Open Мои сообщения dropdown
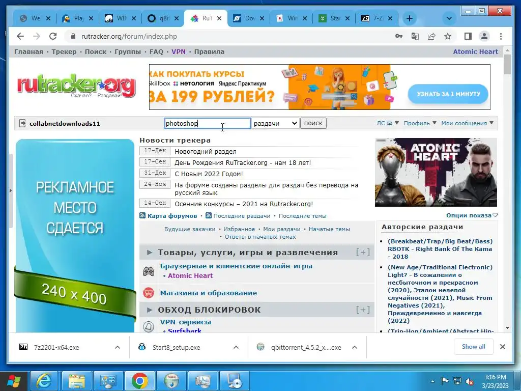This screenshot has height=391, width=521. coord(467,123)
